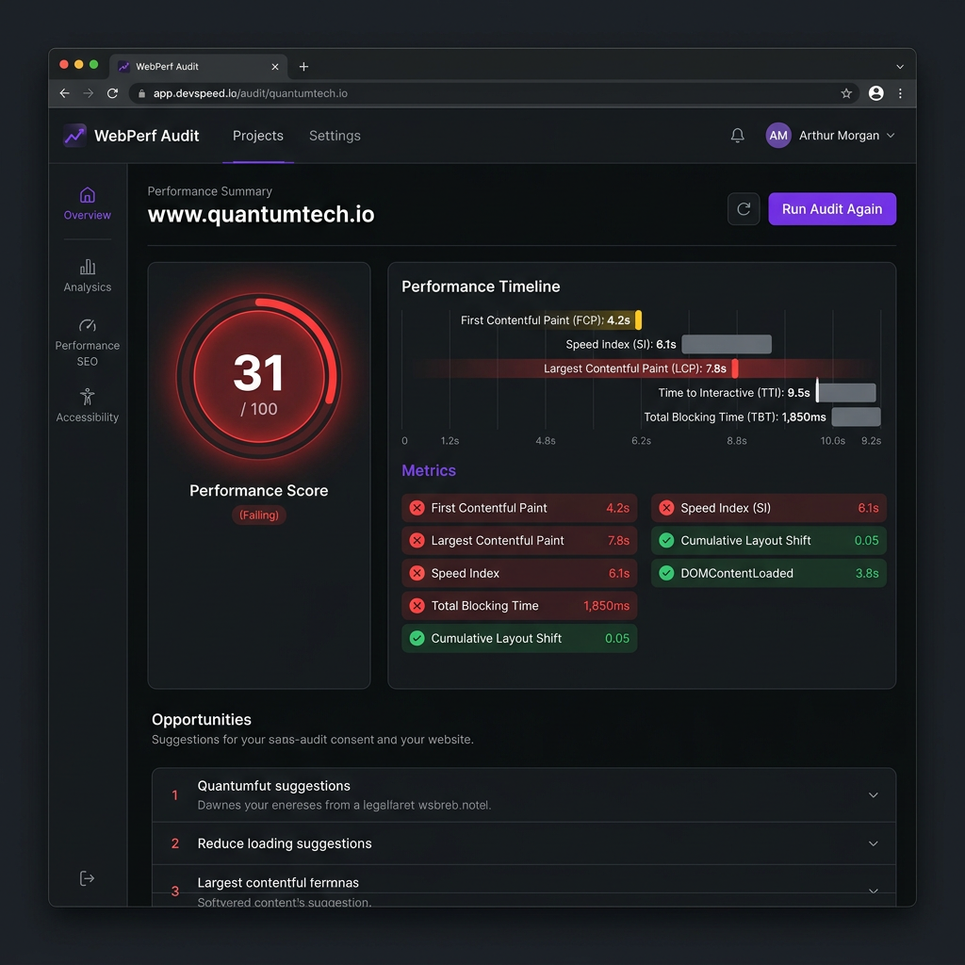The image size is (965, 965).
Task: Expand the browser tab list chevron
Action: [x=900, y=67]
